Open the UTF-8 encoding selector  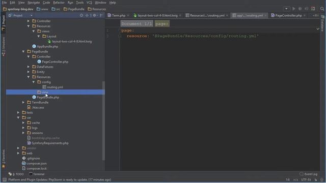306,179
